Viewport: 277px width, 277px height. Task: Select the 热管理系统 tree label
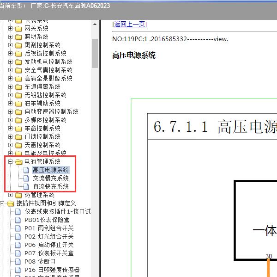(39, 195)
